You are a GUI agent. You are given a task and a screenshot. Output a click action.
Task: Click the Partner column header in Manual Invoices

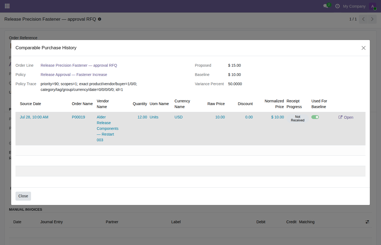[x=112, y=222]
